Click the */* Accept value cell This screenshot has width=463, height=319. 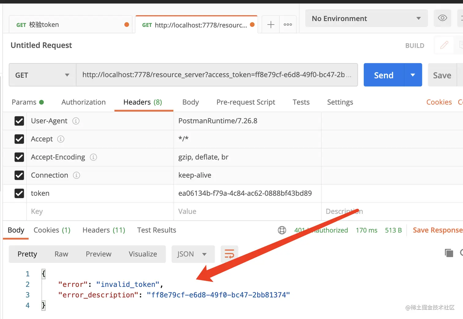[x=247, y=139]
